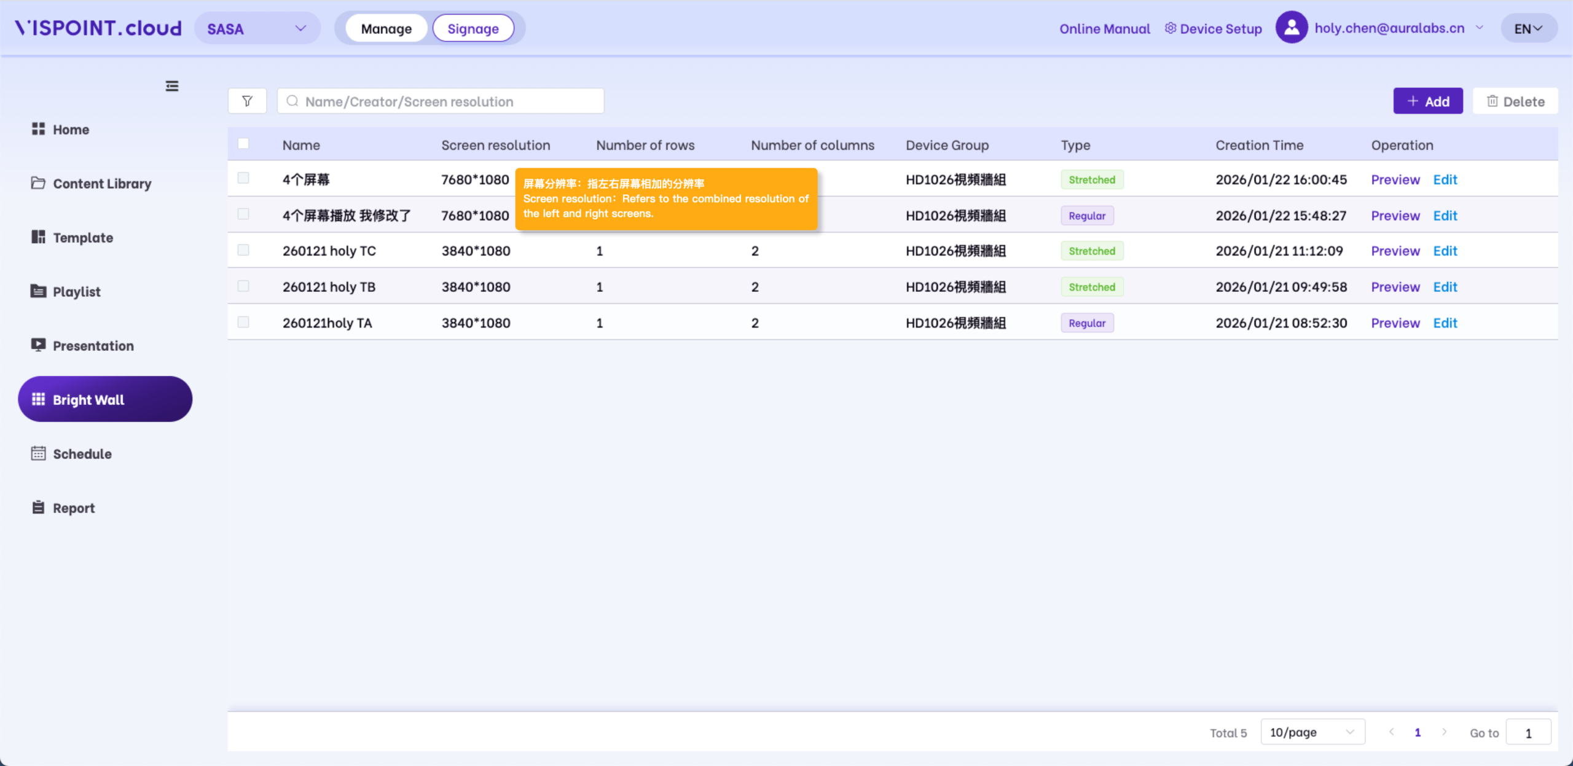Screen dimensions: 1573x766
Task: Click the Add button
Action: [1427, 101]
